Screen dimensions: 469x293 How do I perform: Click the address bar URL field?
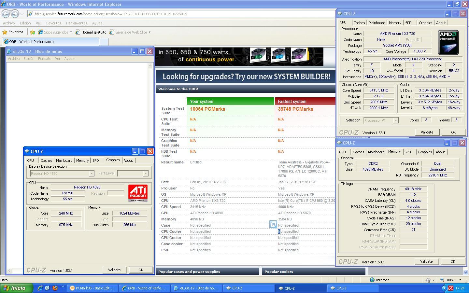[x=182, y=14]
